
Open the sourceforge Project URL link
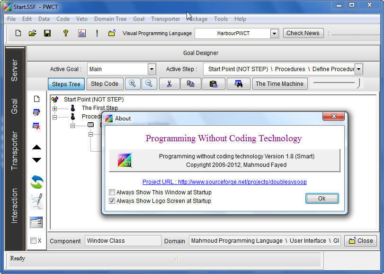222,182
